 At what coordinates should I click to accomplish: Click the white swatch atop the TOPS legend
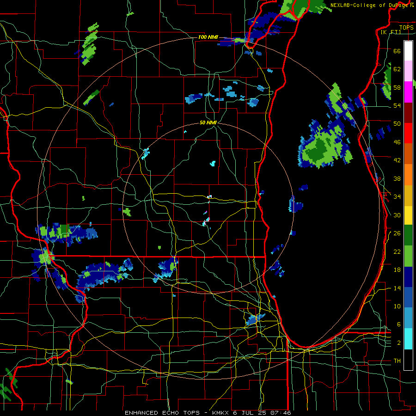coord(408,51)
